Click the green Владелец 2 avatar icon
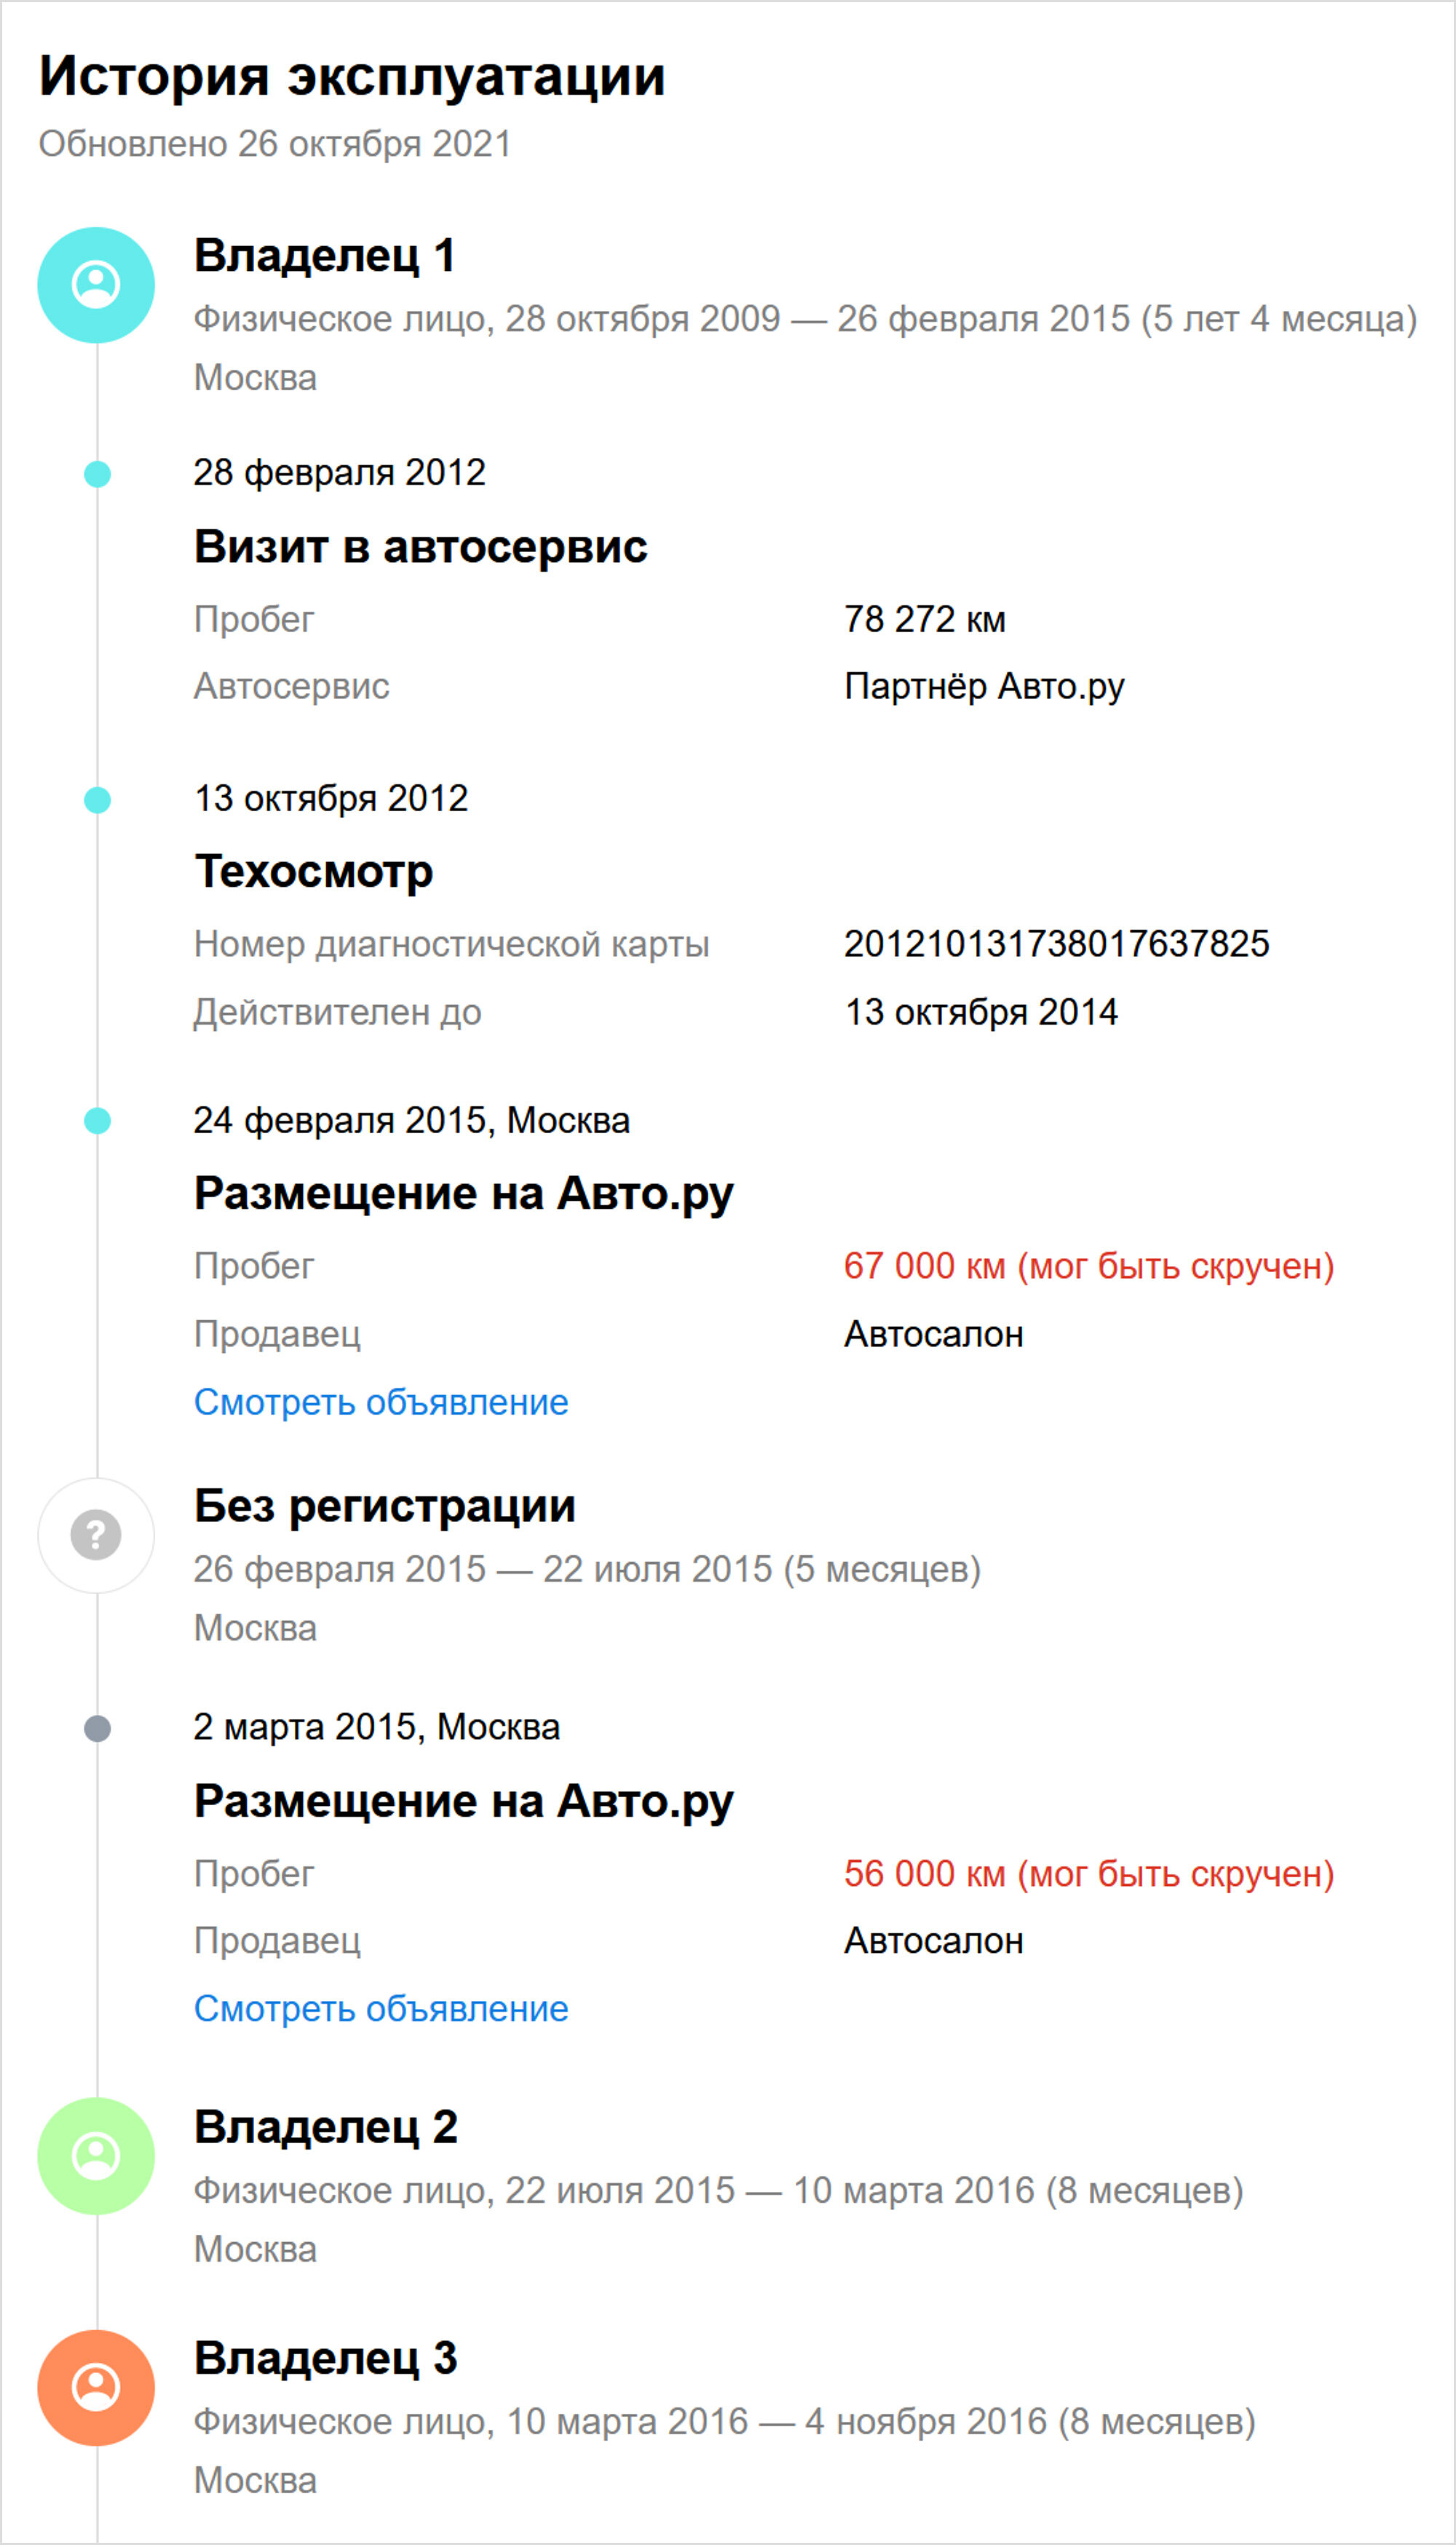Screen dimensions: 1456x2545 click(x=96, y=2156)
